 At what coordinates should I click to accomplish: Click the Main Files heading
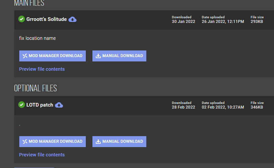pos(29,3)
